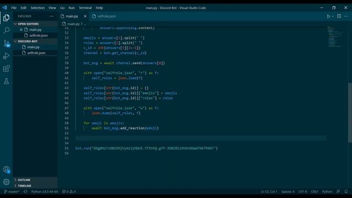Expand the Timeline section
Image resolution: width=352 pixels, height=198 pixels.
(x=35, y=186)
